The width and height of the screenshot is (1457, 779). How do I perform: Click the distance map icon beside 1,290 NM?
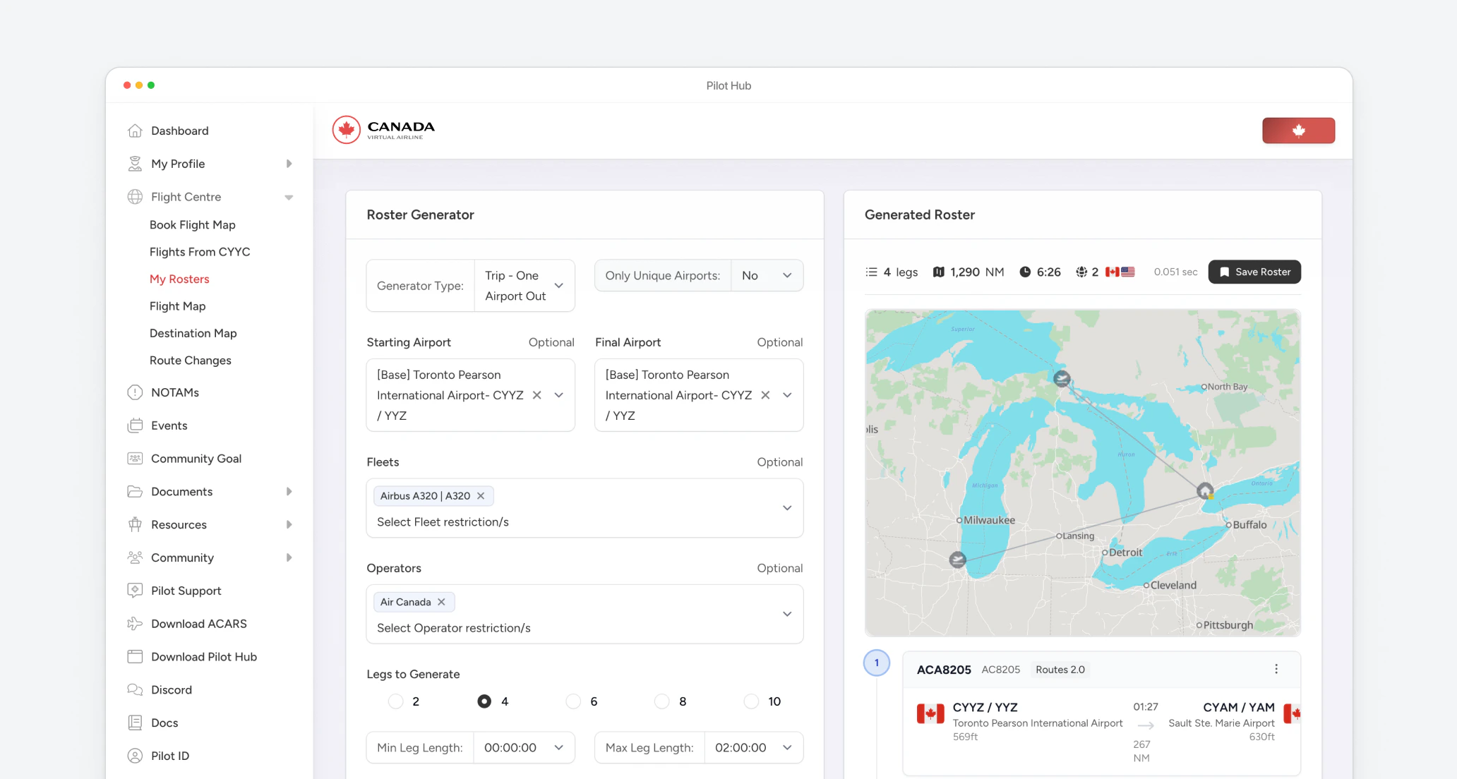(x=939, y=272)
